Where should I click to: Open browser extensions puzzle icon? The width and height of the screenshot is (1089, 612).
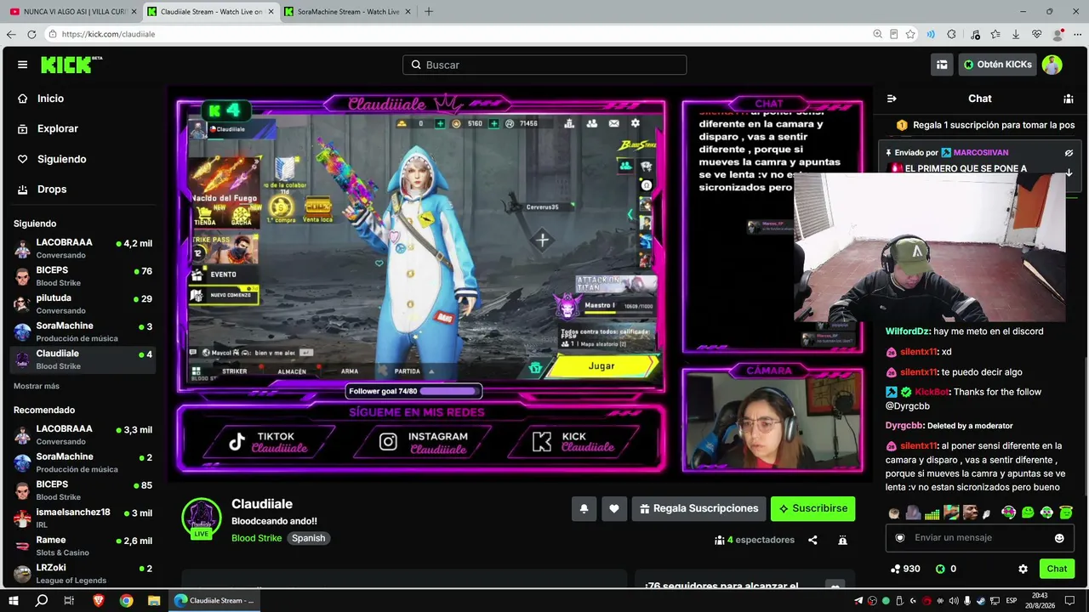coord(951,34)
